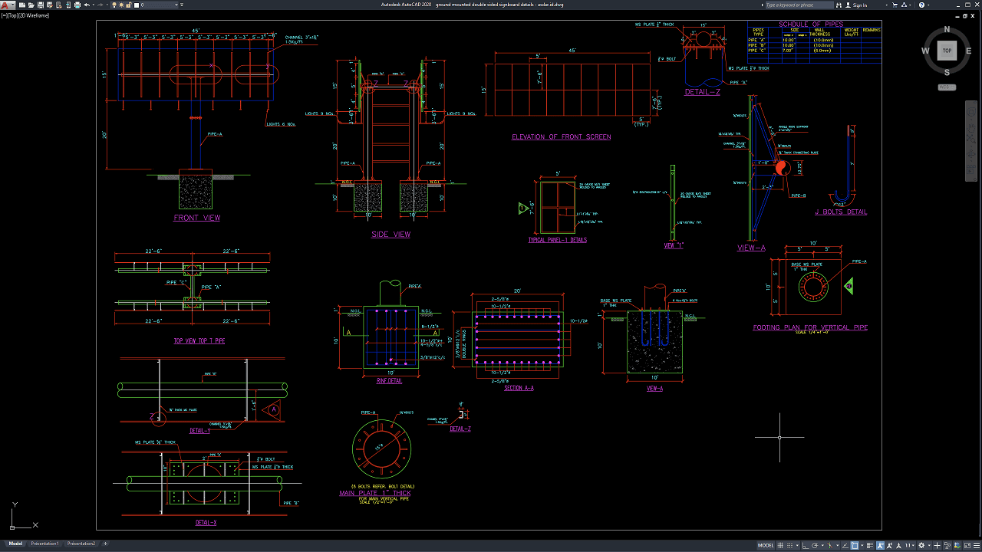
Task: Click the Undo arrow icon
Action: pyautogui.click(x=87, y=5)
